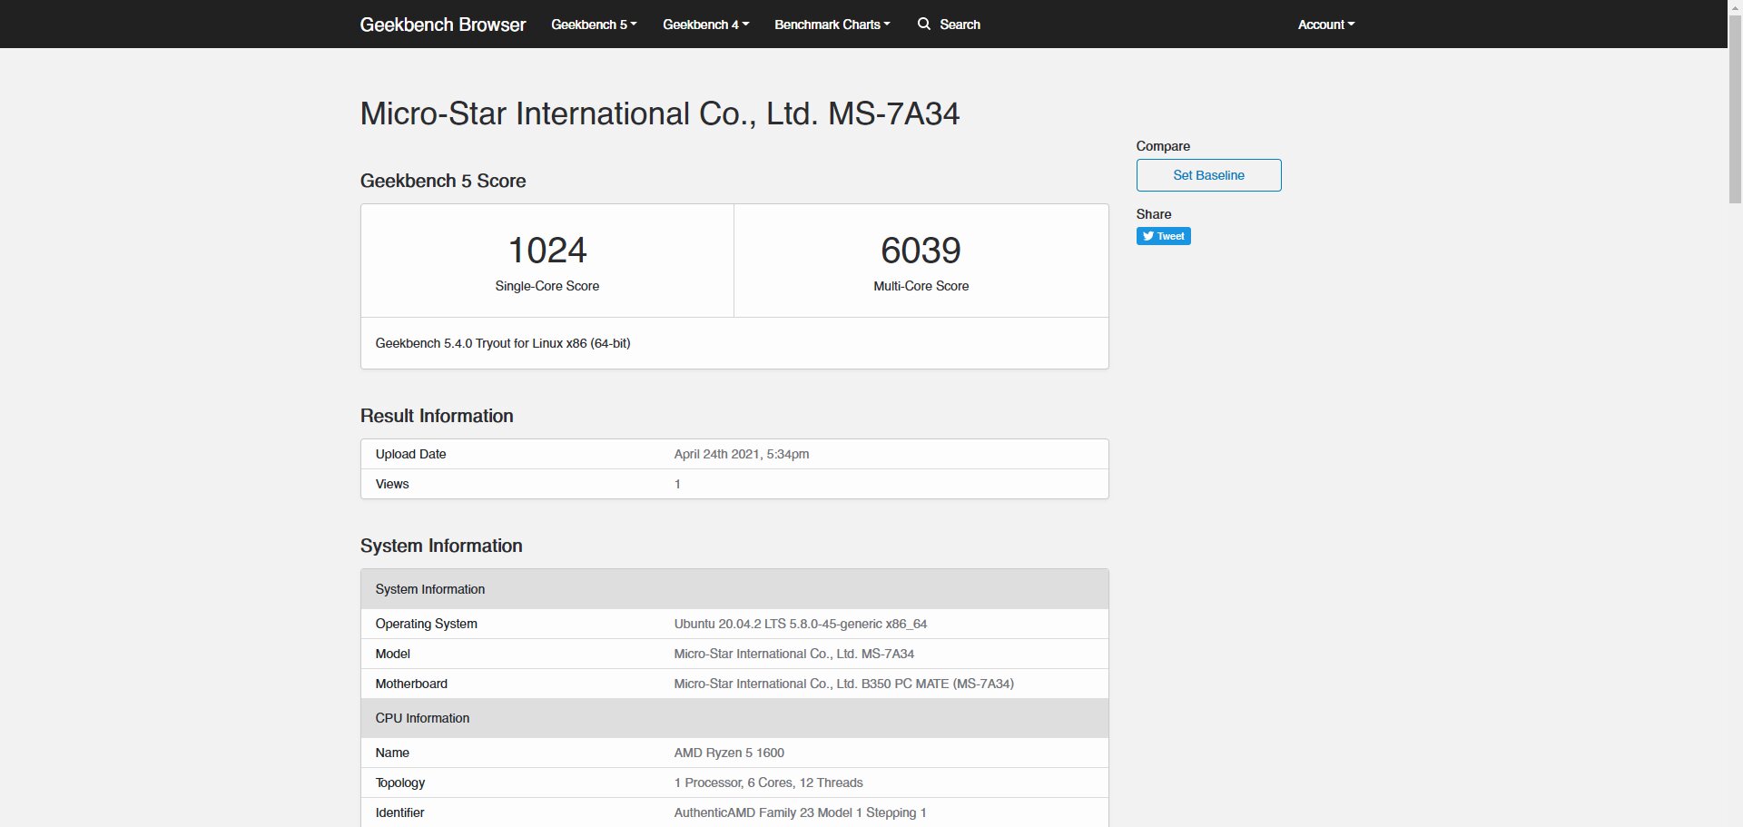Image resolution: width=1743 pixels, height=827 pixels.
Task: Click the large System Information heading
Action: tap(441, 546)
